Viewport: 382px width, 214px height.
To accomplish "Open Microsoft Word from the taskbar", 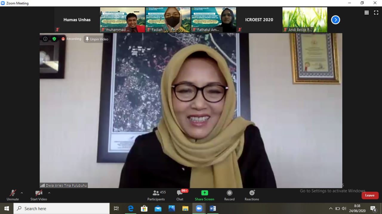I will pyautogui.click(x=213, y=208).
